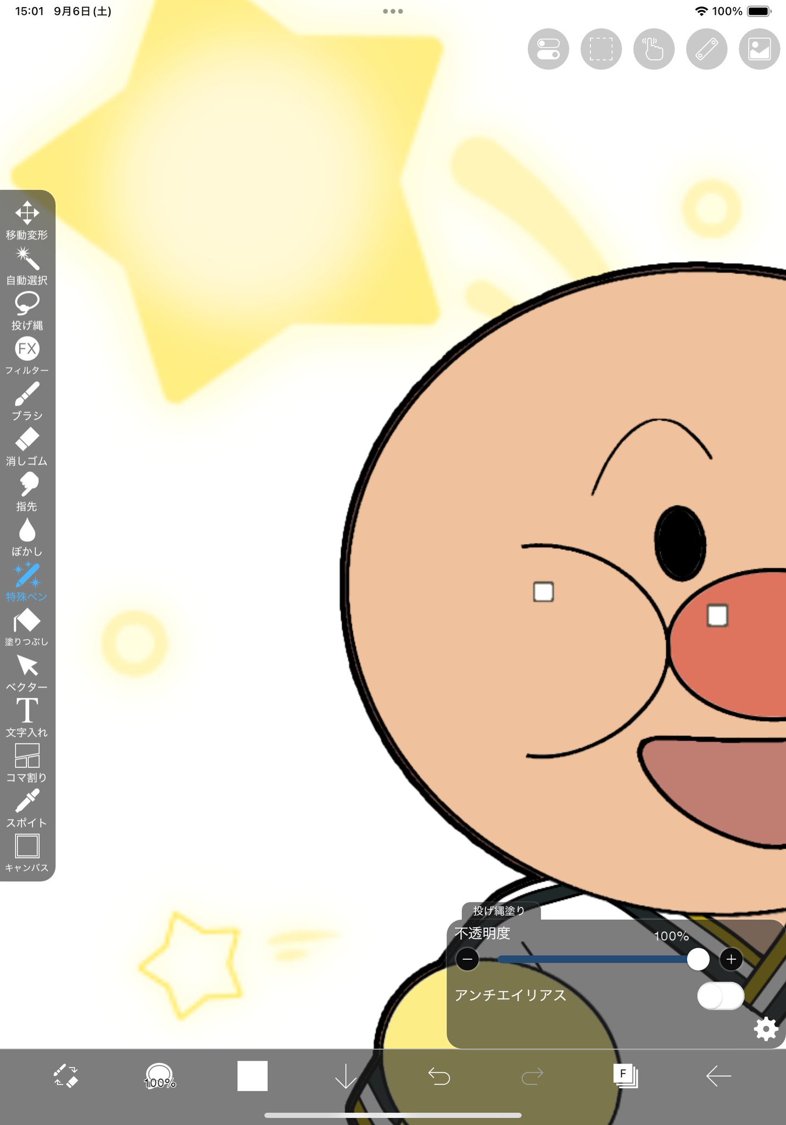Decrease opacity with the minus button
This screenshot has width=786, height=1125.
coord(467,959)
